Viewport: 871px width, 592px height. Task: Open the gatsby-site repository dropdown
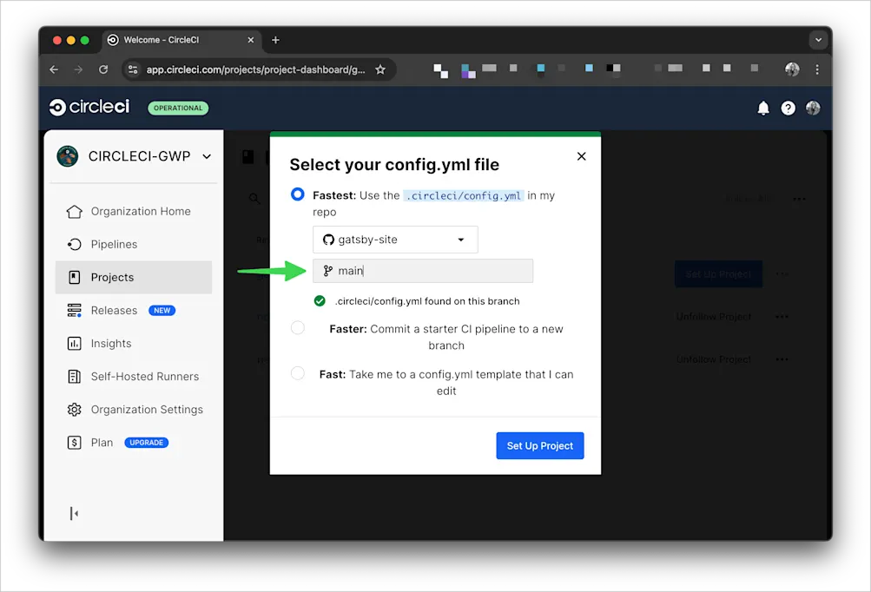coord(395,240)
